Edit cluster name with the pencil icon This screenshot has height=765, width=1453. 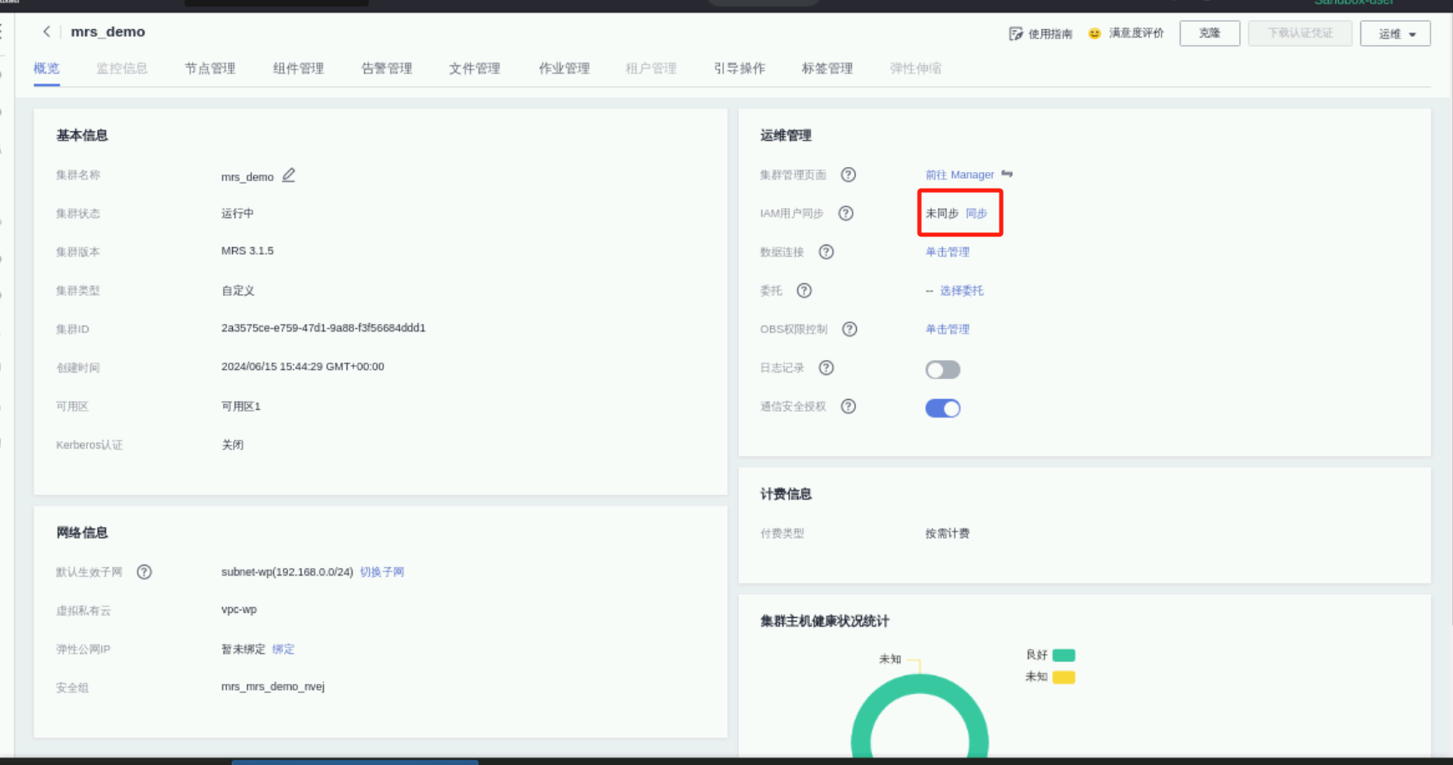pos(289,175)
